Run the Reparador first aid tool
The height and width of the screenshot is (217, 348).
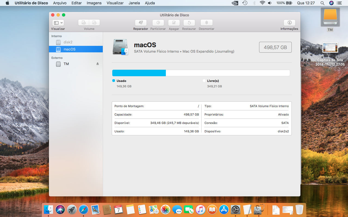point(141,23)
